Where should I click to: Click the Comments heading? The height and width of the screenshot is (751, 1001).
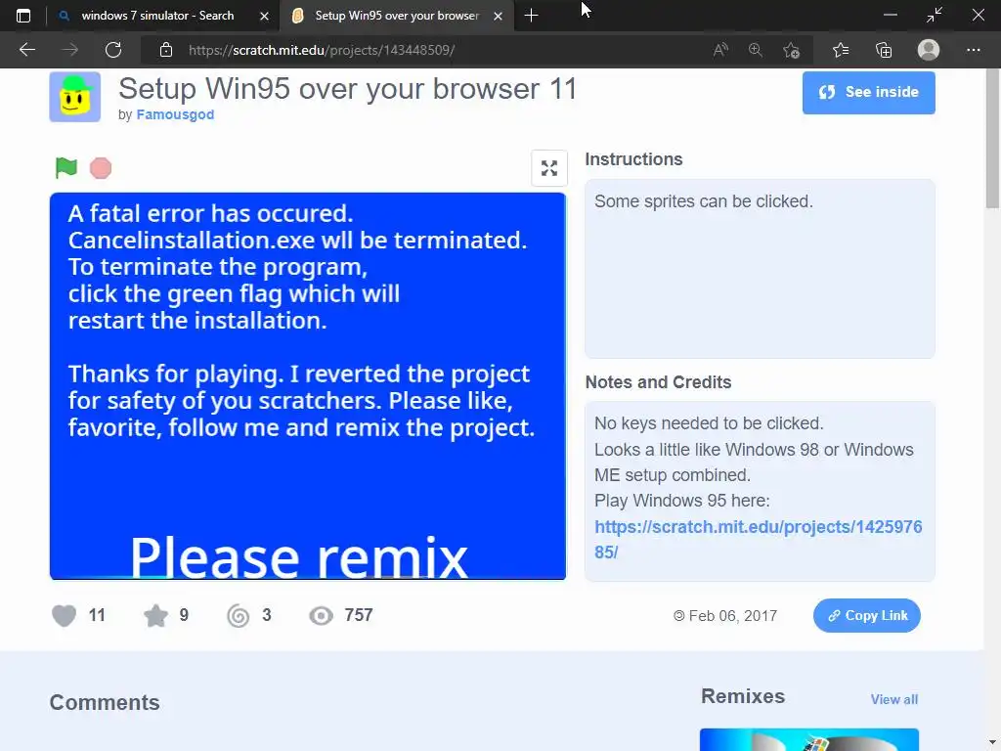(x=105, y=702)
